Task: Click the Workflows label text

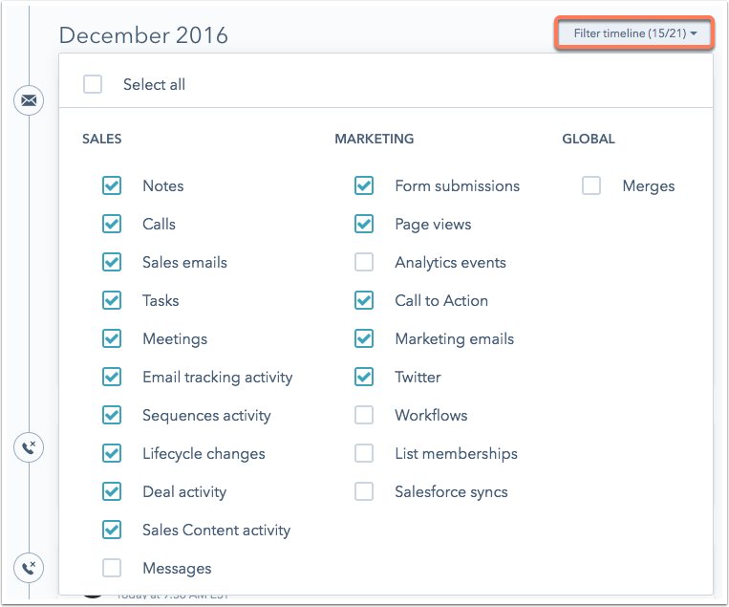Action: [x=431, y=415]
